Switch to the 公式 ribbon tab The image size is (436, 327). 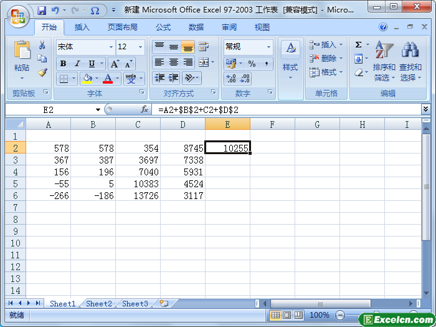click(163, 27)
